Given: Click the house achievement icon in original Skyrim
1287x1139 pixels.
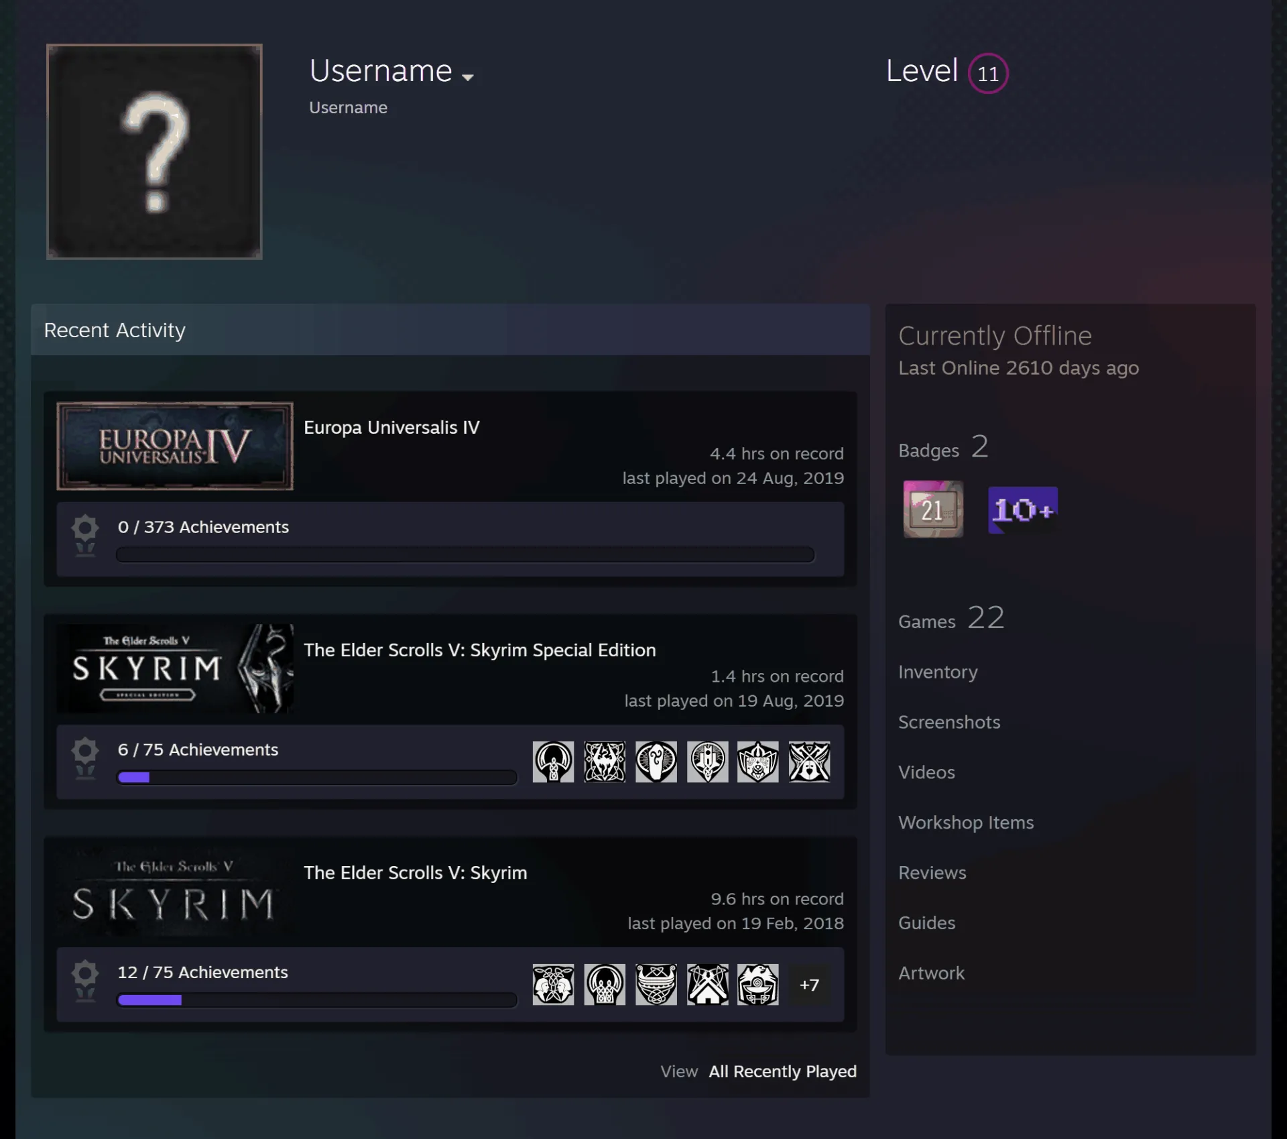Looking at the screenshot, I should [707, 984].
